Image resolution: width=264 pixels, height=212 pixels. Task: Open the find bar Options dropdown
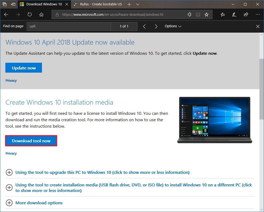tap(173, 26)
